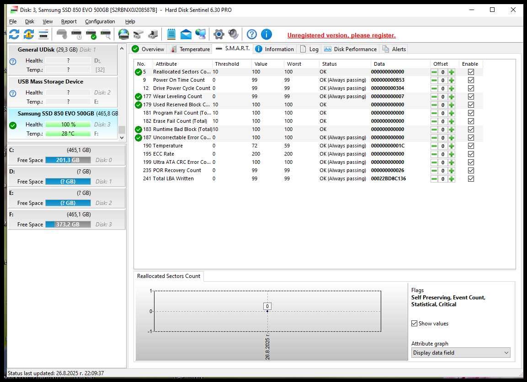
Task: Click the refresh icon with yellow warning sign
Action: click(x=29, y=34)
